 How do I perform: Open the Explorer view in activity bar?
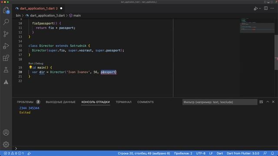pos(6,10)
